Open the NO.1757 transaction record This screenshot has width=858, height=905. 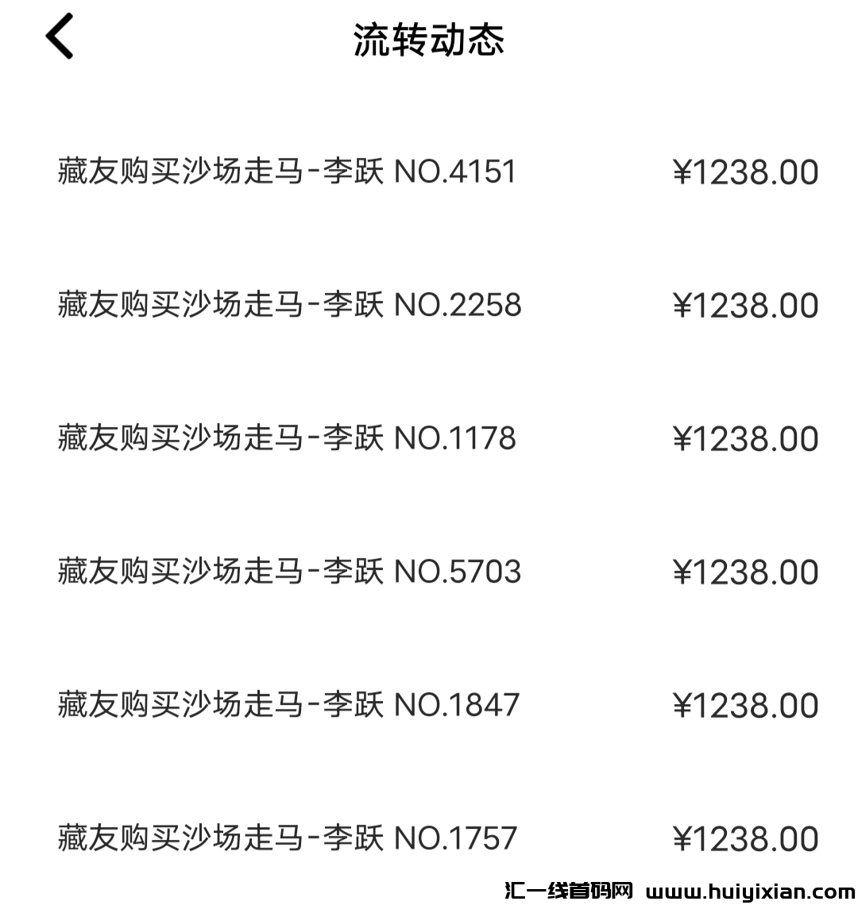(x=287, y=838)
